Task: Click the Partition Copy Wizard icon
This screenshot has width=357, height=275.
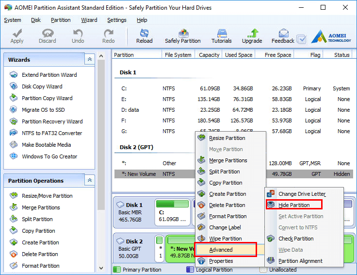Action: tap(14, 98)
